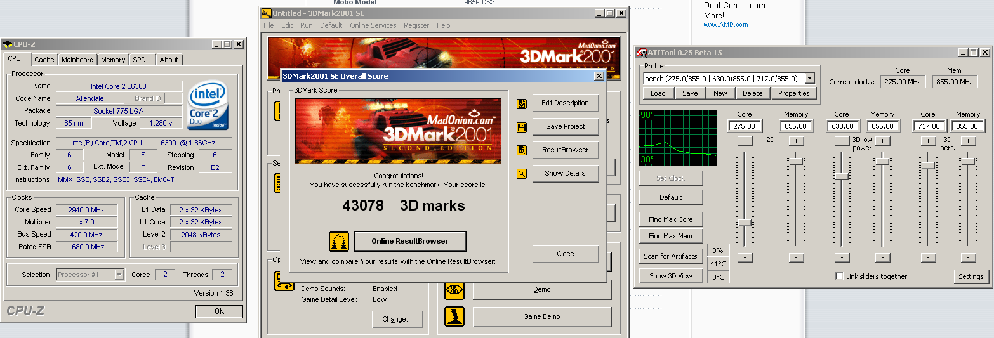Switch to the Memory tab in CPU-Z
This screenshot has height=338, width=994.
[x=113, y=60]
